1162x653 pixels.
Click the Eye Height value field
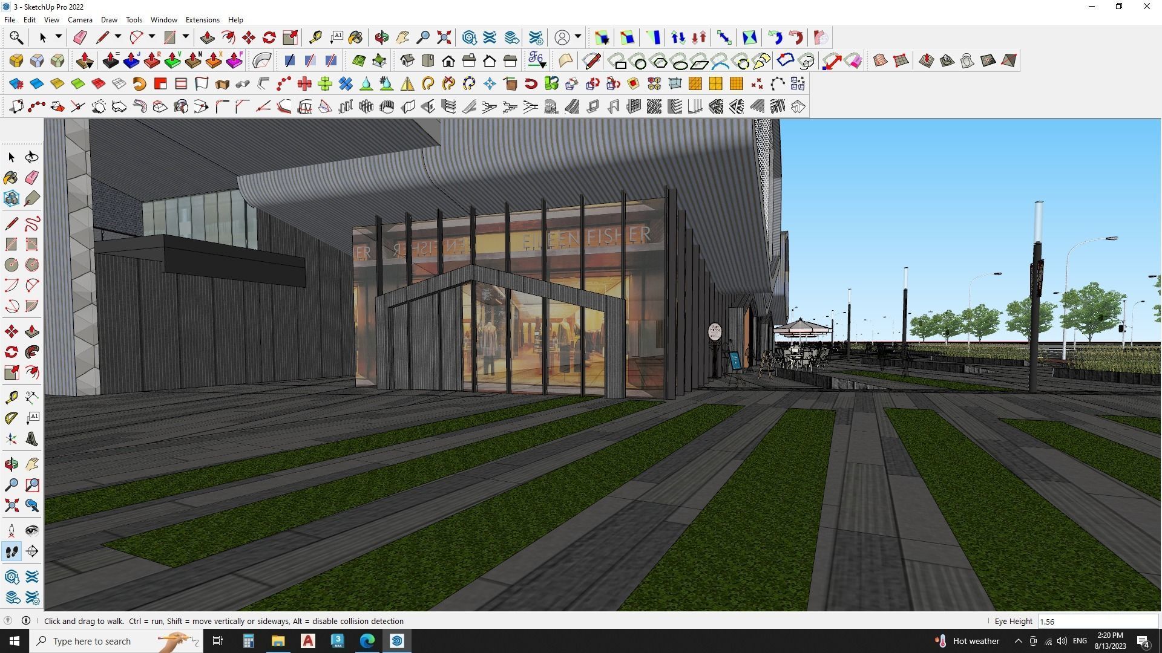1097,621
